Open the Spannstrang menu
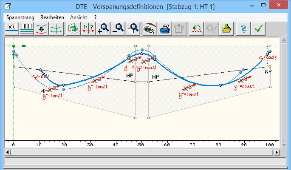The height and width of the screenshot is (170, 291). 20,17
